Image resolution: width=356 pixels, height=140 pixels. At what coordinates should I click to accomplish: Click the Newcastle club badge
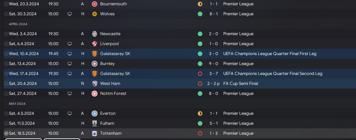95,34
